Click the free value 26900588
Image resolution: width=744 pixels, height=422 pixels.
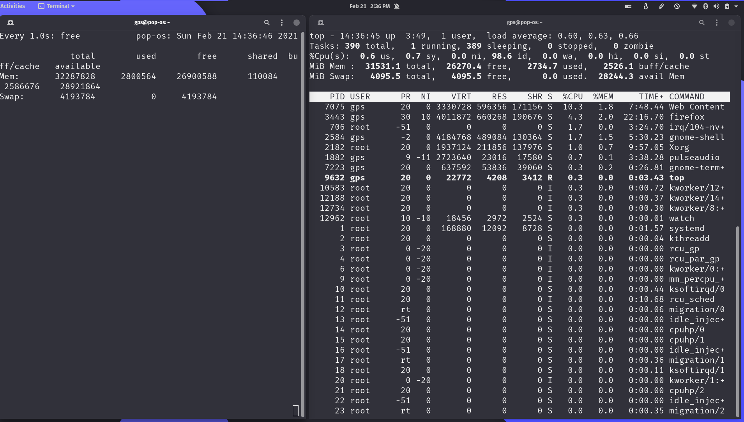(196, 76)
